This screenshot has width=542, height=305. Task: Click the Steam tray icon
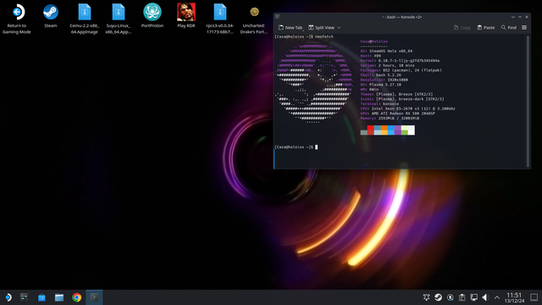[439, 297]
